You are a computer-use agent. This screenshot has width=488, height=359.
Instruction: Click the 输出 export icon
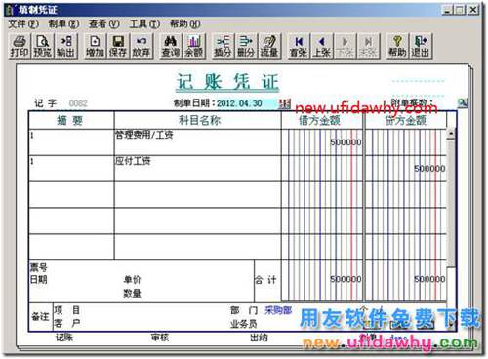click(66, 46)
